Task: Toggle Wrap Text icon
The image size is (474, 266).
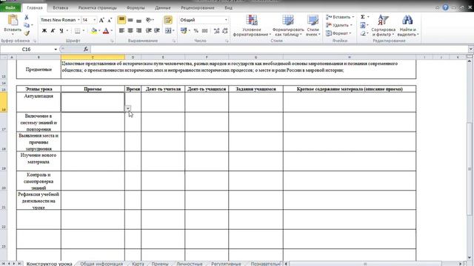Action: click(168, 20)
